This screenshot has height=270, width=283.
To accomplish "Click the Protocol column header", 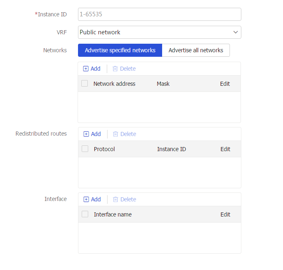I will 104,149.
